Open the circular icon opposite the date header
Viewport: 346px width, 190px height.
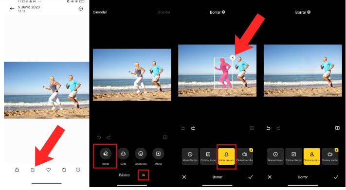81,9
